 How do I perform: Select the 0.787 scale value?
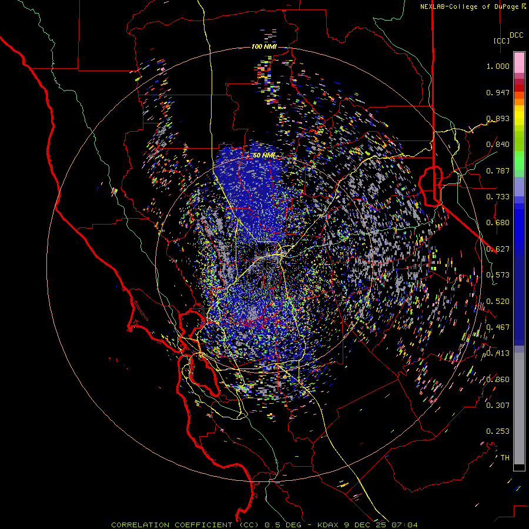pos(498,170)
